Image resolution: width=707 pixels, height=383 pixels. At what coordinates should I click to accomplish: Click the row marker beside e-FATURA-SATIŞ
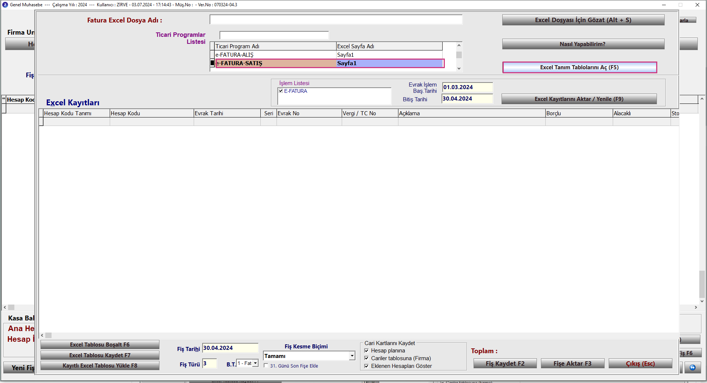click(x=212, y=63)
